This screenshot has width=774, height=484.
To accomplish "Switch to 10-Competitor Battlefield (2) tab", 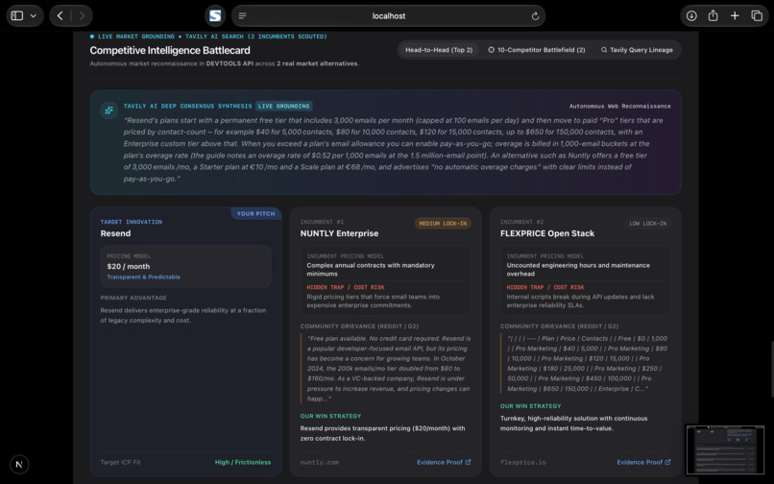I will 537,50.
